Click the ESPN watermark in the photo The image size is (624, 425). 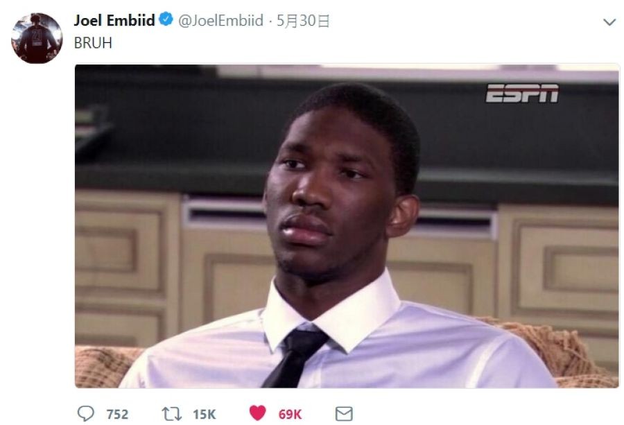pos(522,93)
